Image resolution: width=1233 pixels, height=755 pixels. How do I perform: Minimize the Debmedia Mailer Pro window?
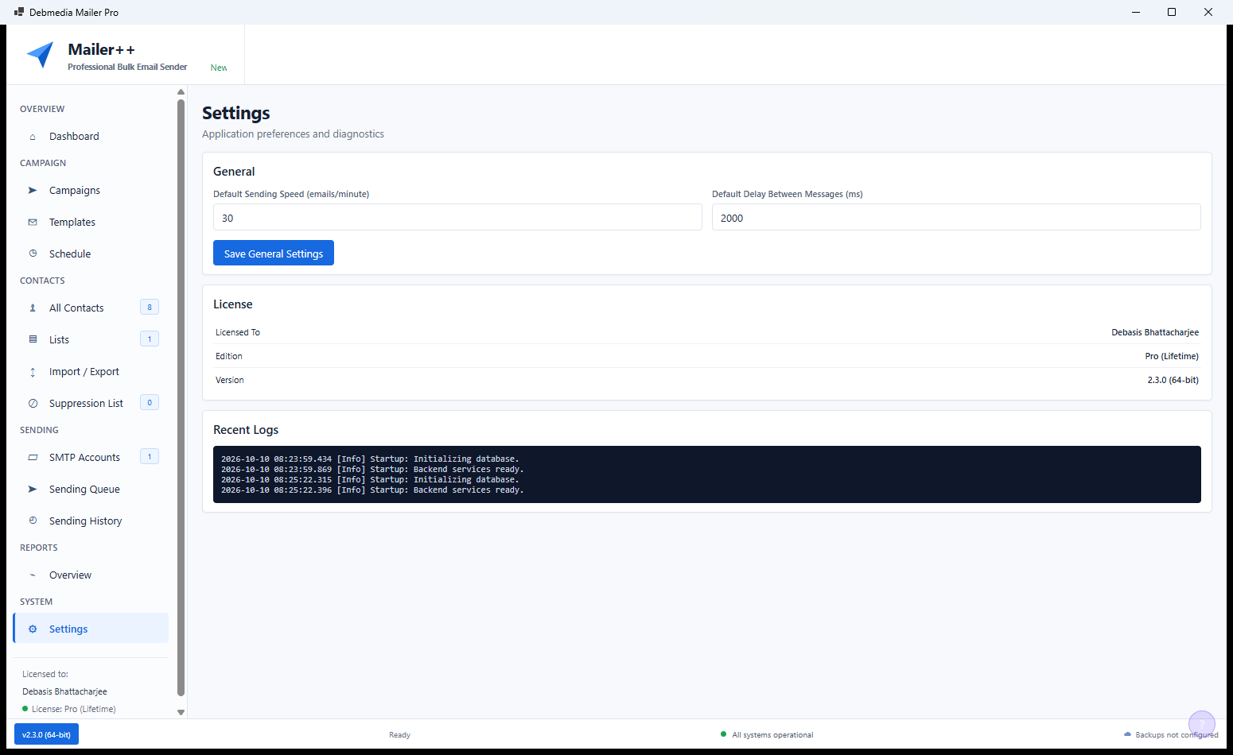tap(1135, 12)
